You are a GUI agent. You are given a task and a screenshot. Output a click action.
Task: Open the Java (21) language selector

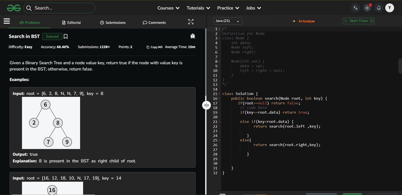pos(227,21)
